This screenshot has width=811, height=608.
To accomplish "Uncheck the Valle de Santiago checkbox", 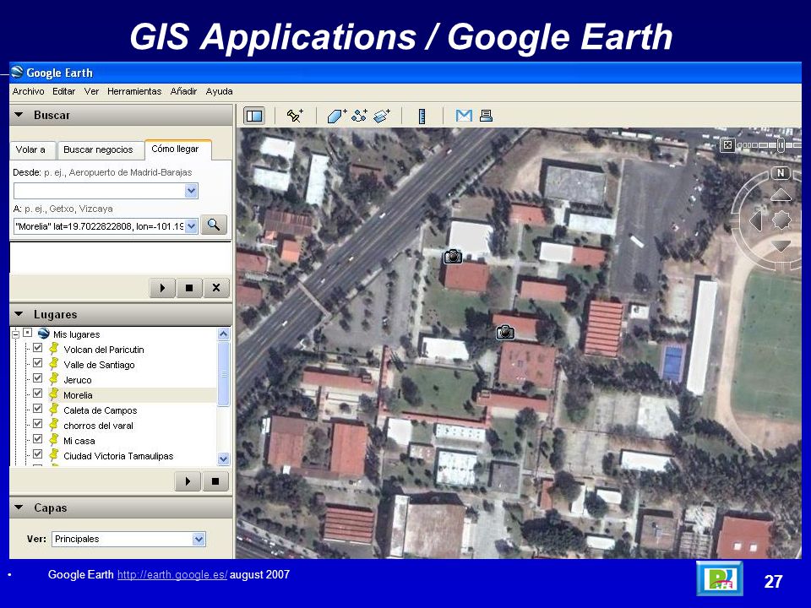I will click(x=37, y=363).
